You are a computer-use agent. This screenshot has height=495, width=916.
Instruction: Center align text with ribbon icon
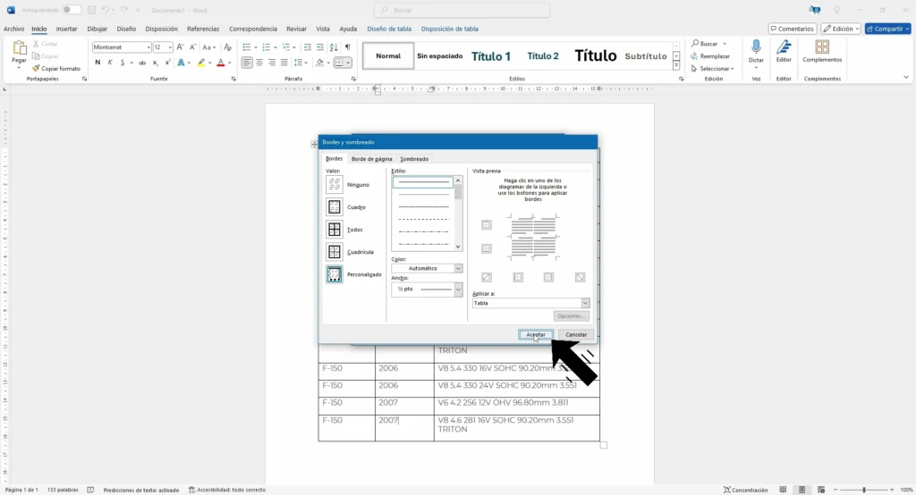click(x=259, y=63)
